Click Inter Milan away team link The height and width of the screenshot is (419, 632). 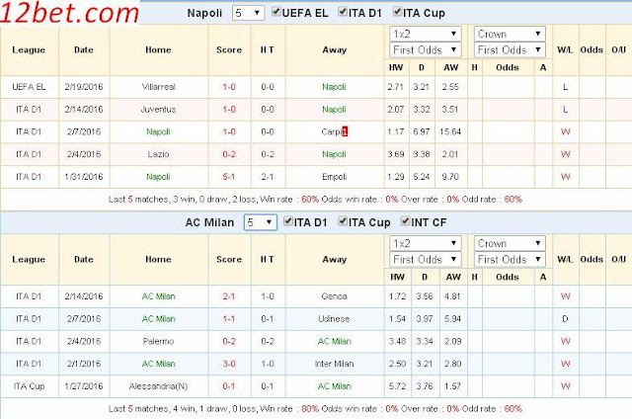[x=334, y=364]
